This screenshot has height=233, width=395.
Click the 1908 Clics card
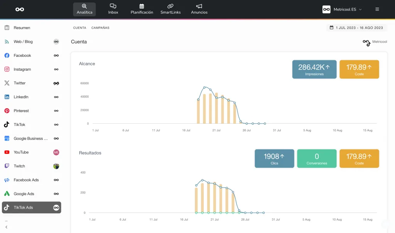tap(274, 158)
